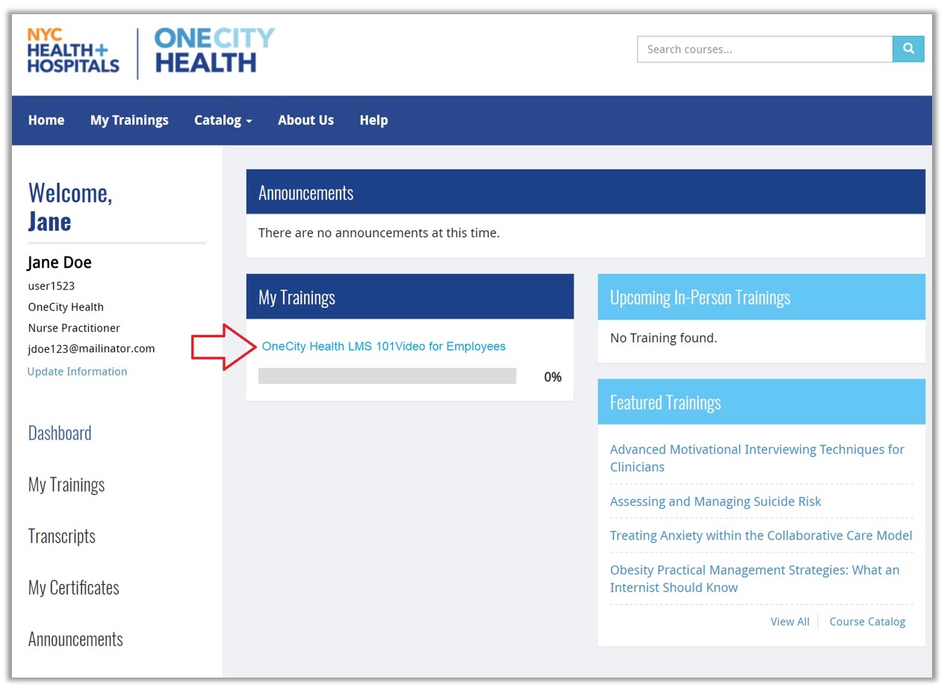This screenshot has width=944, height=688.
Task: Type in the Search courses field
Action: point(764,49)
